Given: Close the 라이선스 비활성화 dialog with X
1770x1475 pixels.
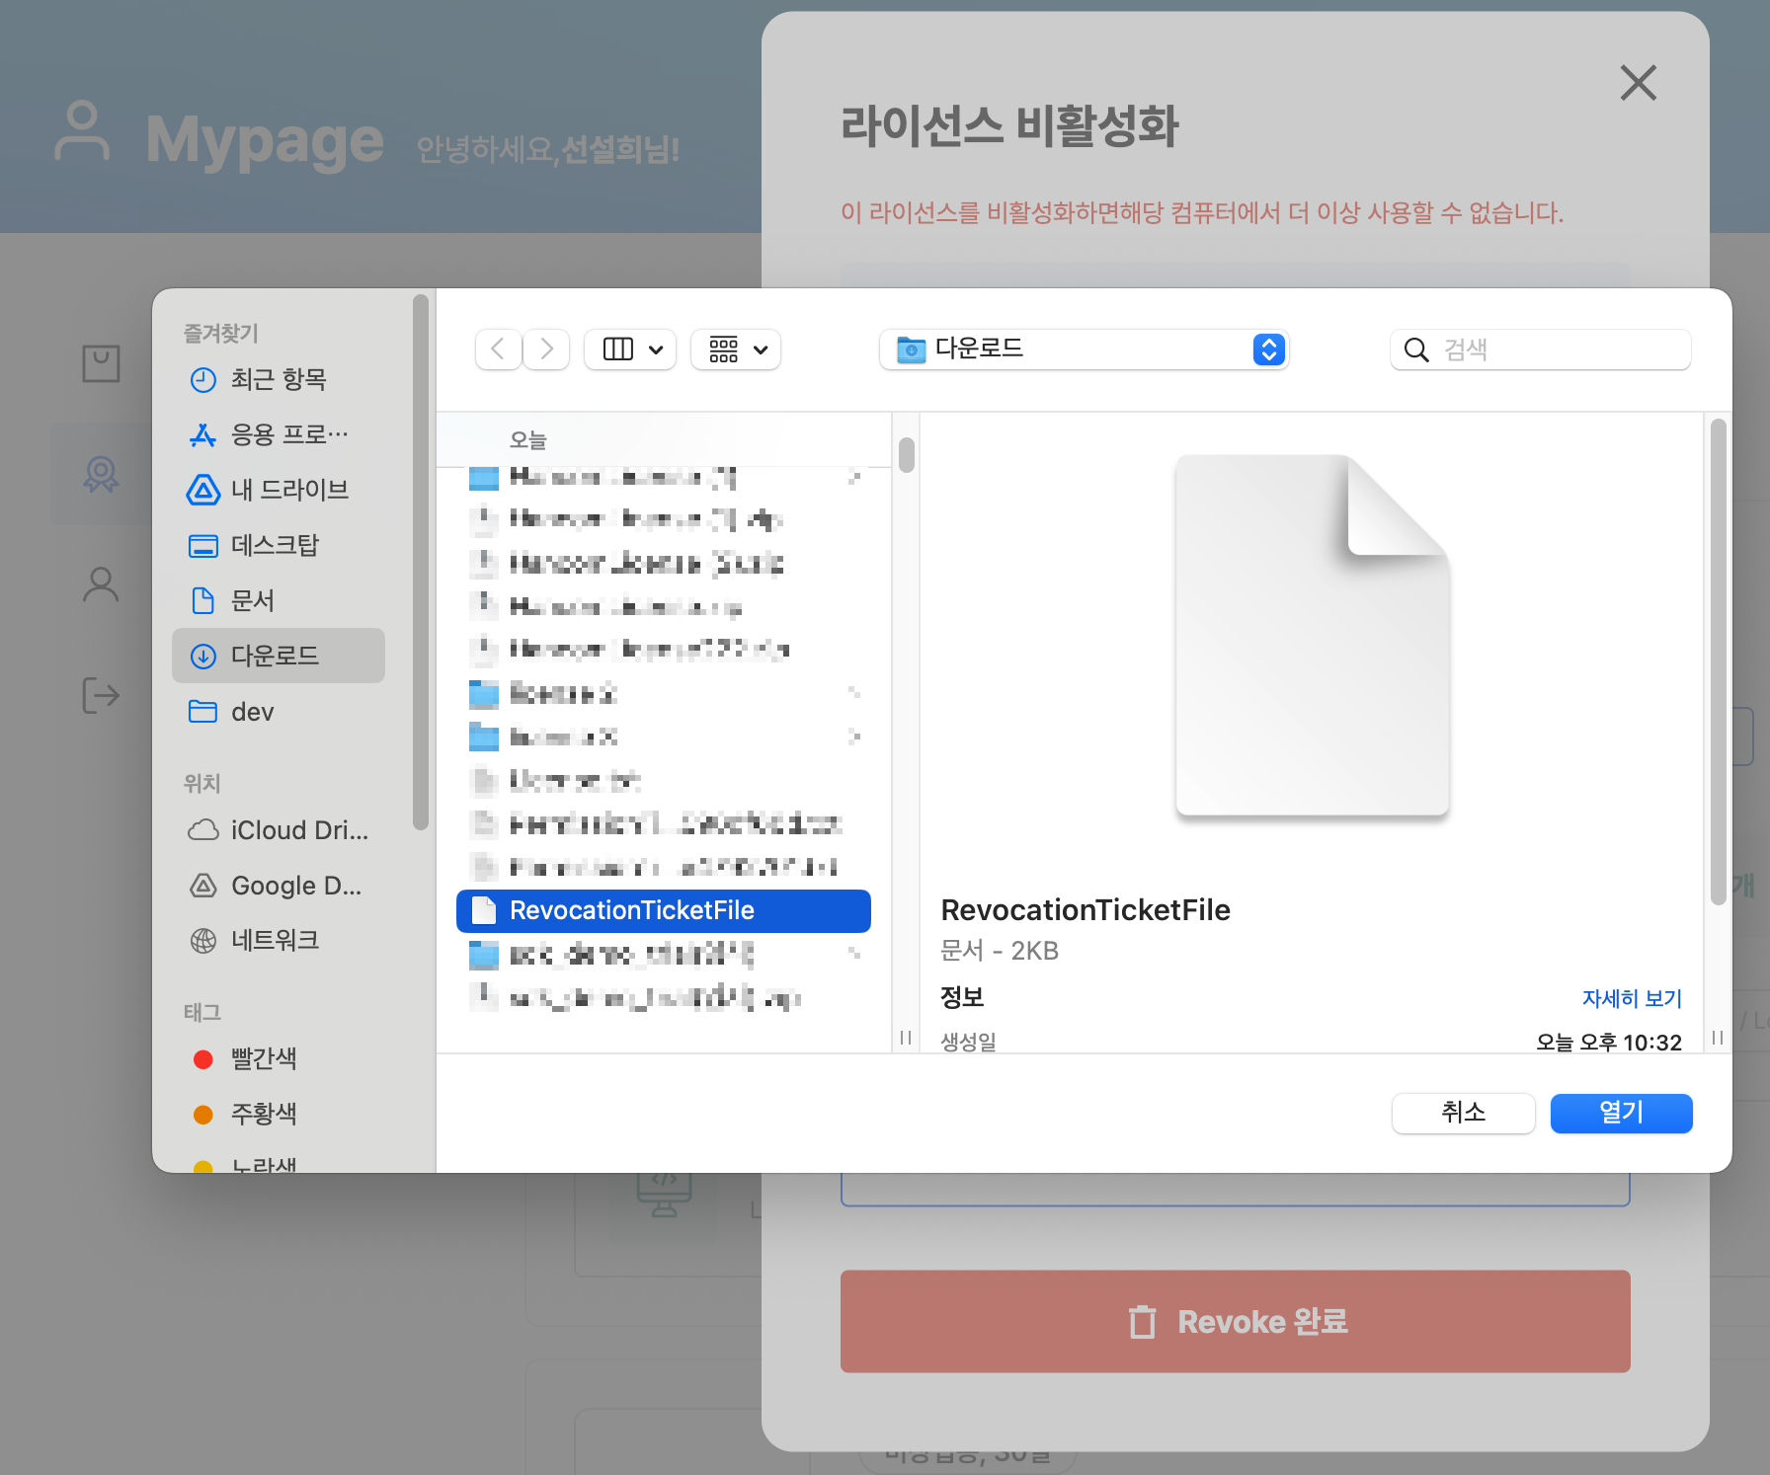Looking at the screenshot, I should click(1638, 83).
